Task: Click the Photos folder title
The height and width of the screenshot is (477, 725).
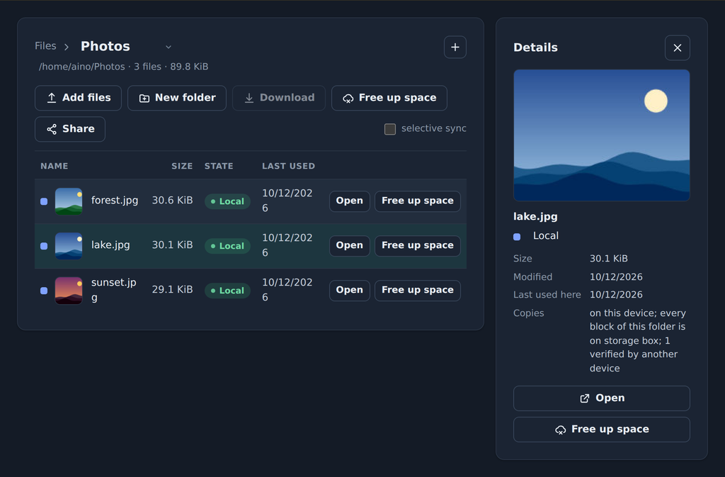Action: click(105, 46)
